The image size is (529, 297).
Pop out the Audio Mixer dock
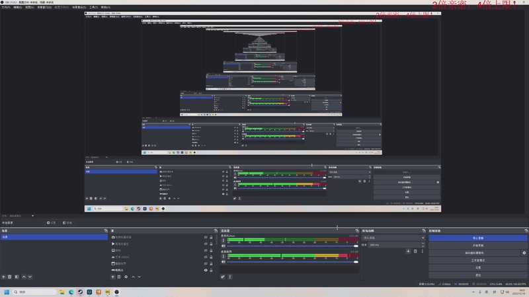point(357,230)
